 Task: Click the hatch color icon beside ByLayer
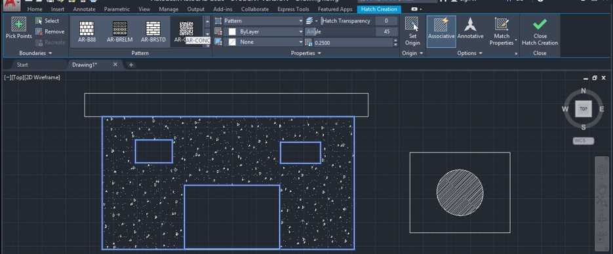(x=218, y=31)
